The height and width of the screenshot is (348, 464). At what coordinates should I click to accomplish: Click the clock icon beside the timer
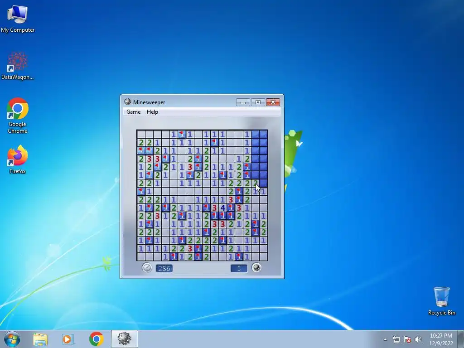[x=147, y=267]
